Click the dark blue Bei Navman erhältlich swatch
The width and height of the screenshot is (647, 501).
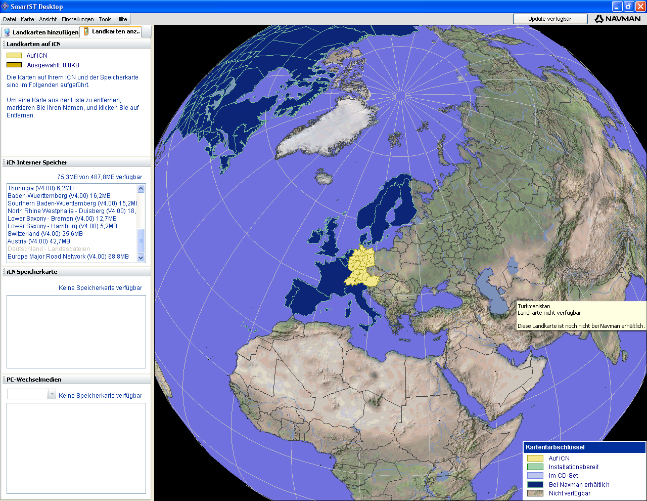(535, 485)
